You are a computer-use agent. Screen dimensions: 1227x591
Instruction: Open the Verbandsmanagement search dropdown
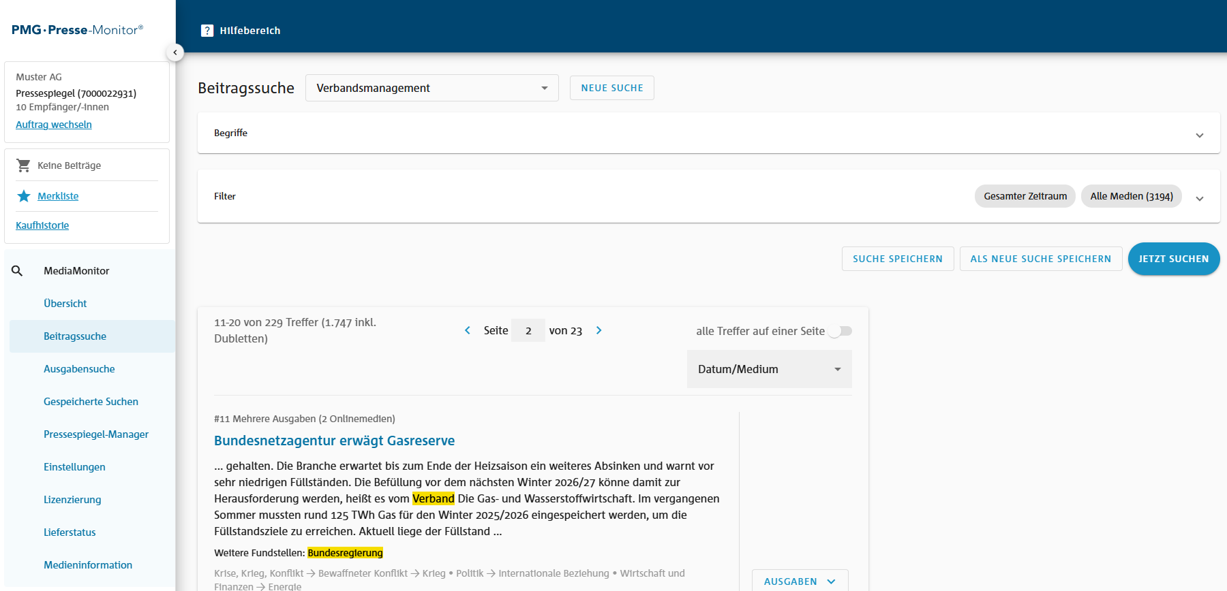click(x=431, y=88)
